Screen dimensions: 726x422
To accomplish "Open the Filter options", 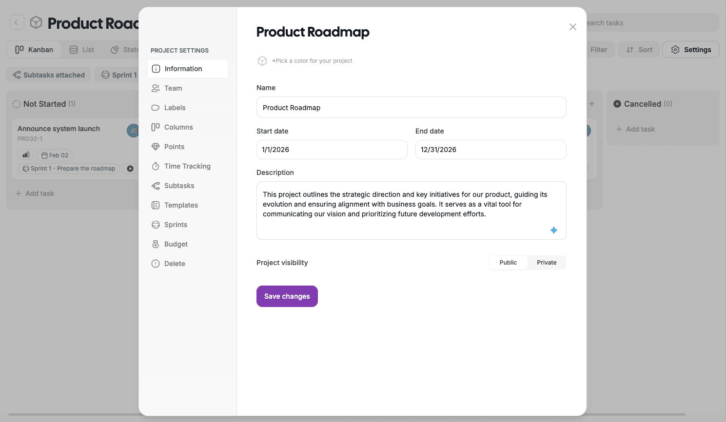I will pyautogui.click(x=598, y=50).
